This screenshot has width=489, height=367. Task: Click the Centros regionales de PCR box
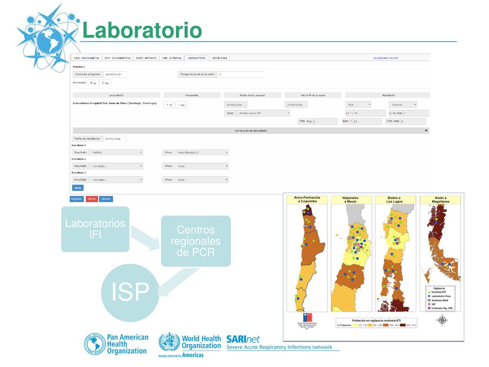(x=196, y=241)
